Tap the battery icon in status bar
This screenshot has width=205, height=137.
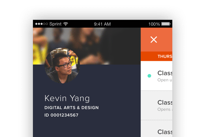(x=166, y=24)
